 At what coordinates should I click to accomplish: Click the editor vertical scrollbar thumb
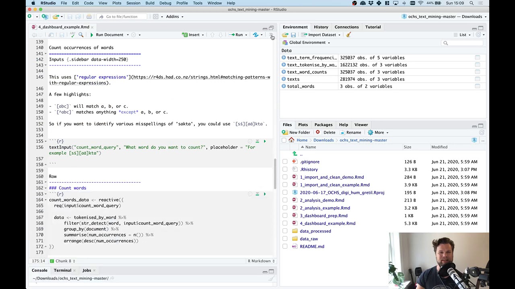[275, 173]
